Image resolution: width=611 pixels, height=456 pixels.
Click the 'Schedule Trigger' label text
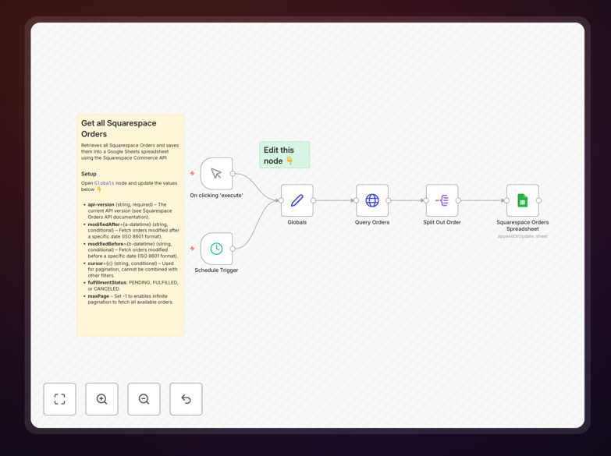pos(216,270)
